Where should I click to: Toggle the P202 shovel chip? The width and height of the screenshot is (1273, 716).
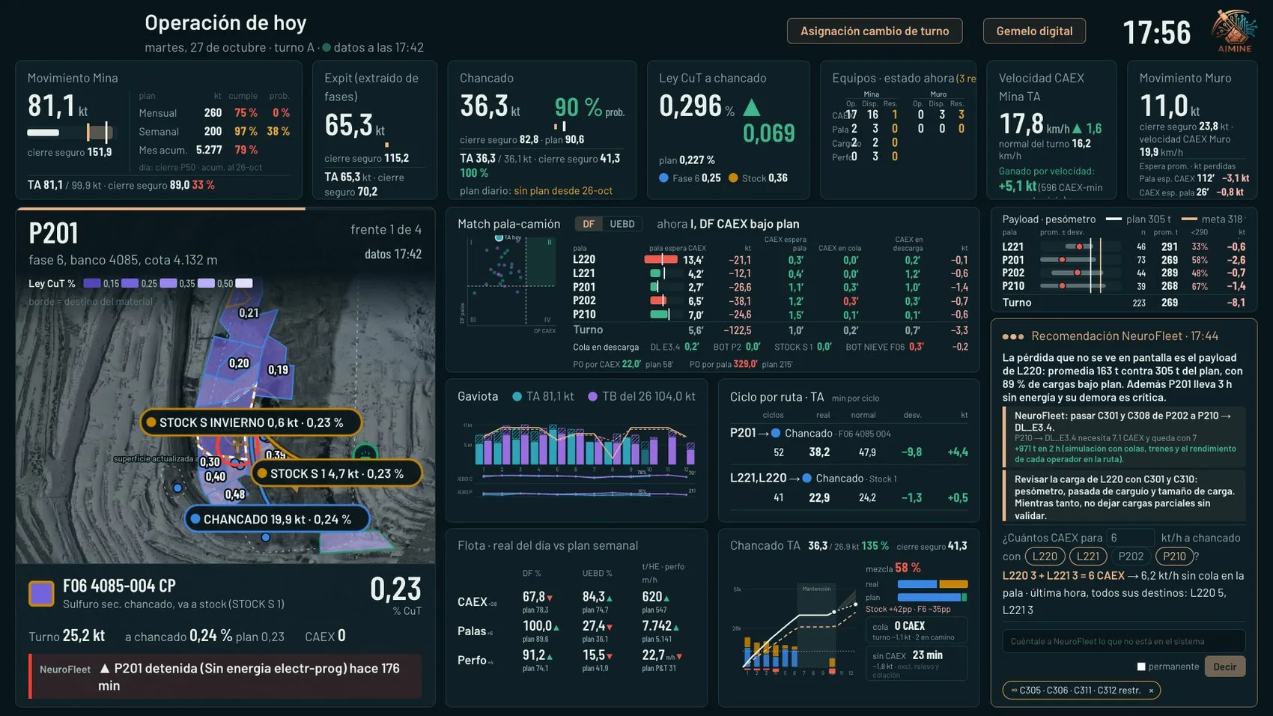(1131, 556)
